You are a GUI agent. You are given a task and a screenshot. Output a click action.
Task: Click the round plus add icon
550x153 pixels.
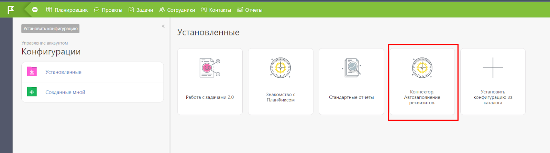(35, 10)
